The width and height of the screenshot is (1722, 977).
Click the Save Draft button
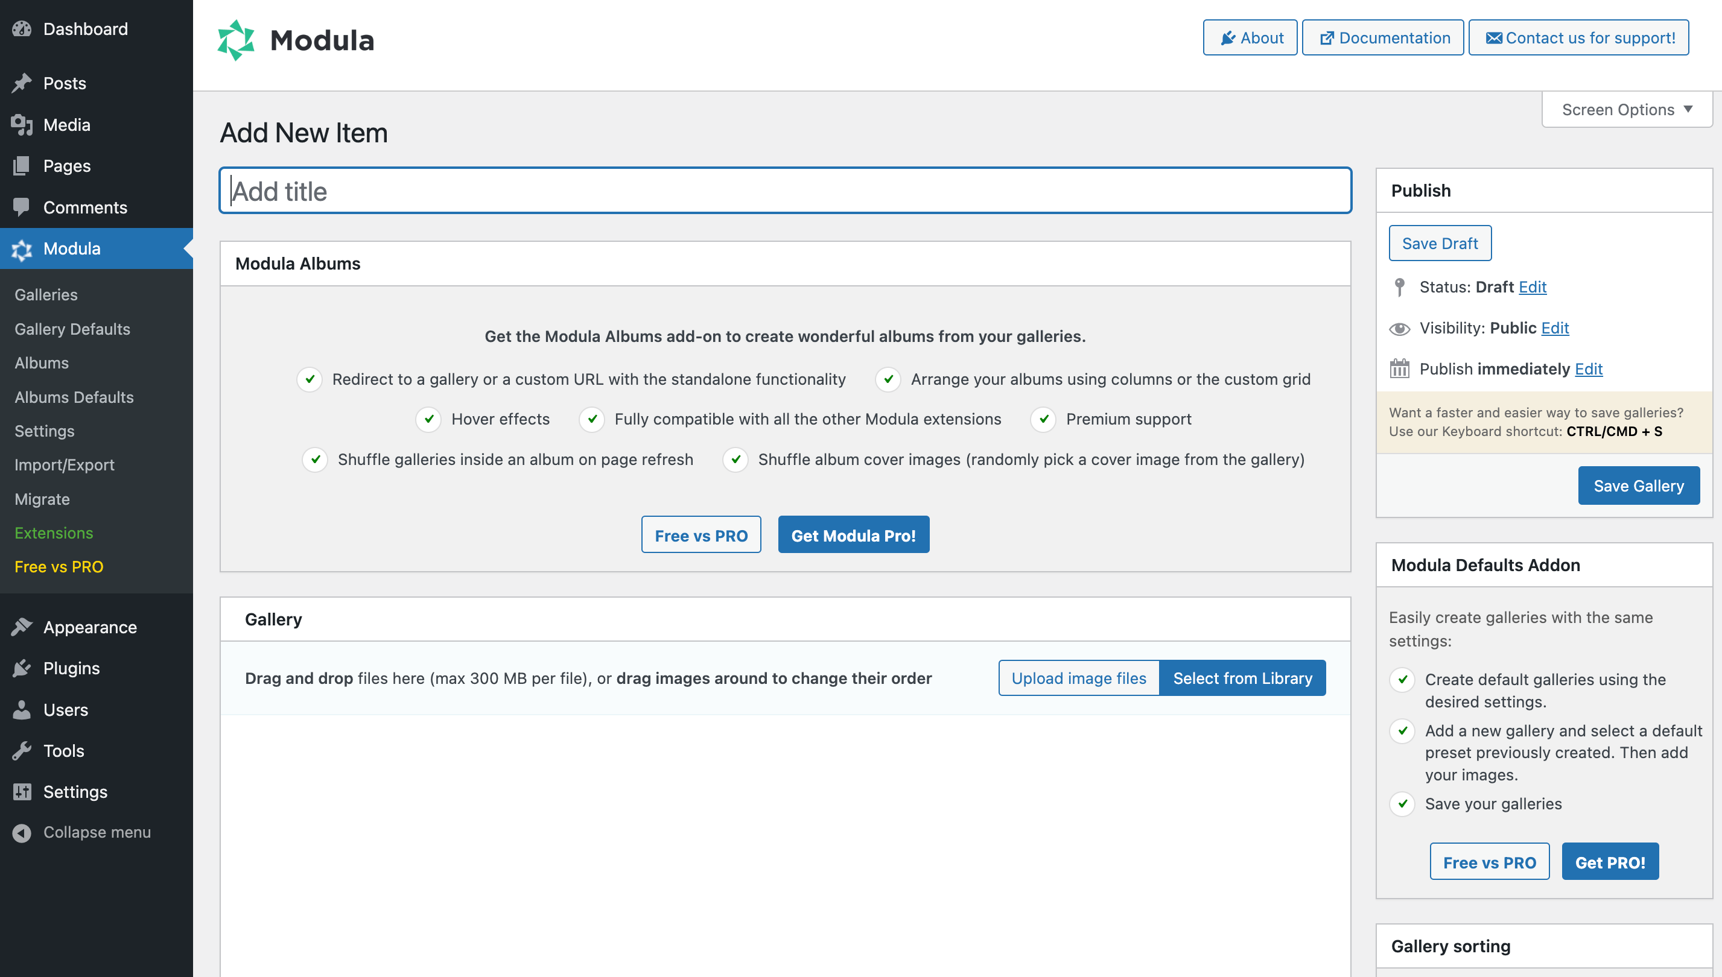tap(1440, 244)
